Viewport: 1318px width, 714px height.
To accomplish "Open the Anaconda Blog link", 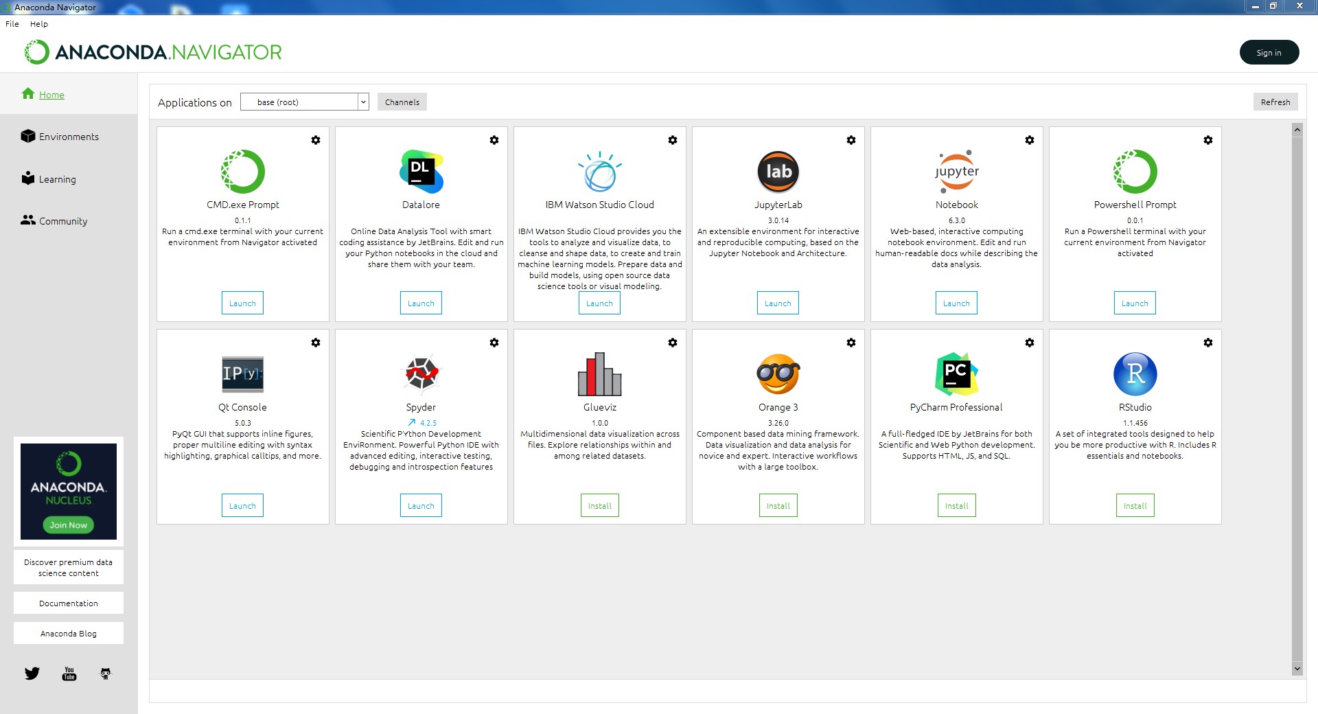I will (x=69, y=634).
